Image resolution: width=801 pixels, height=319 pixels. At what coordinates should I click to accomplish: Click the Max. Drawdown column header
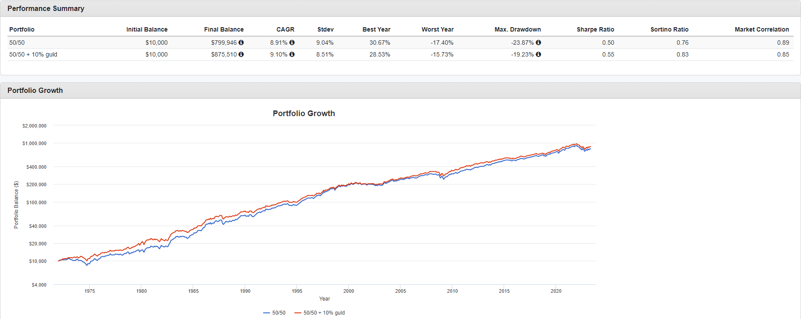click(517, 29)
